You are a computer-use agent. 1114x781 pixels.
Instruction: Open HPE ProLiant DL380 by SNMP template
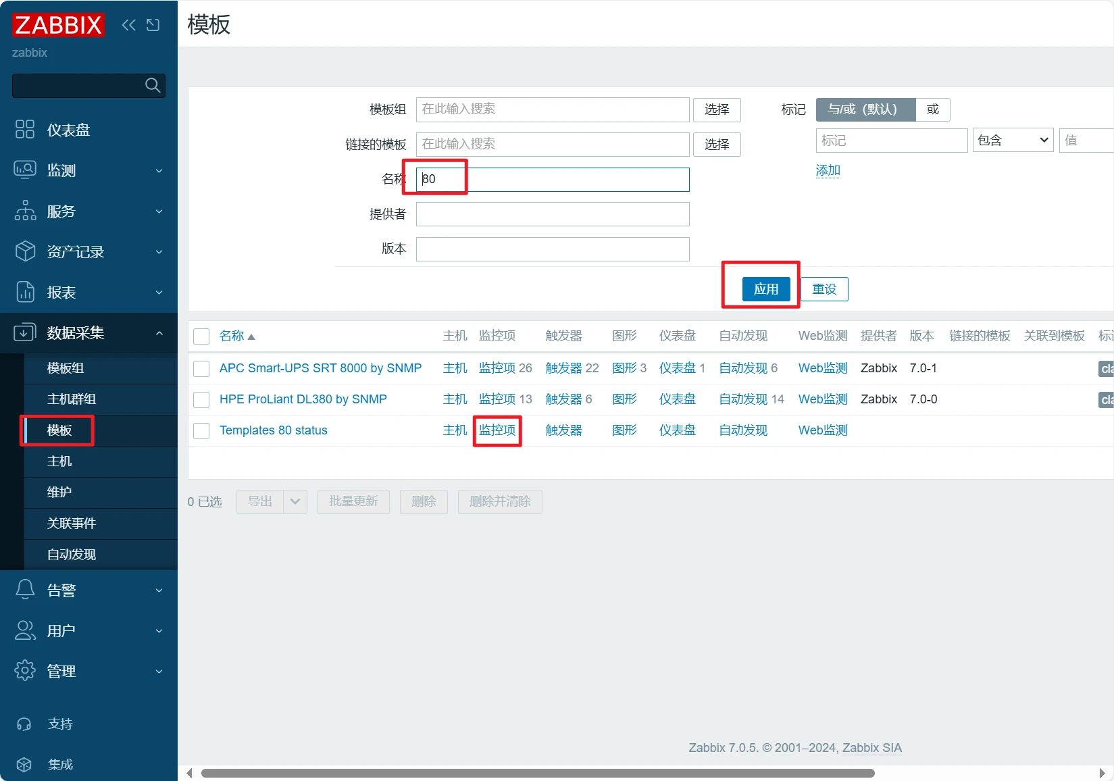[x=303, y=399]
